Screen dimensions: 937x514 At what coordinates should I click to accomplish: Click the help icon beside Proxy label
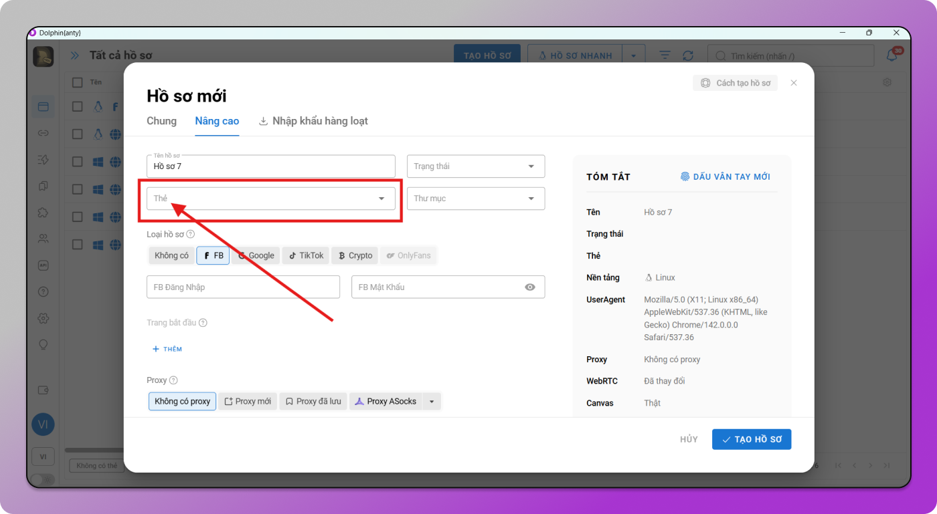click(173, 380)
